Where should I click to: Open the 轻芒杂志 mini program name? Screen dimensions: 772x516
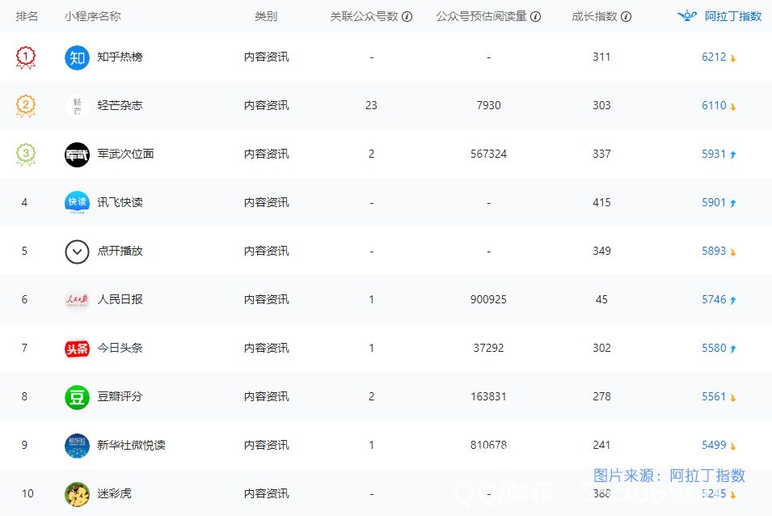pos(120,105)
